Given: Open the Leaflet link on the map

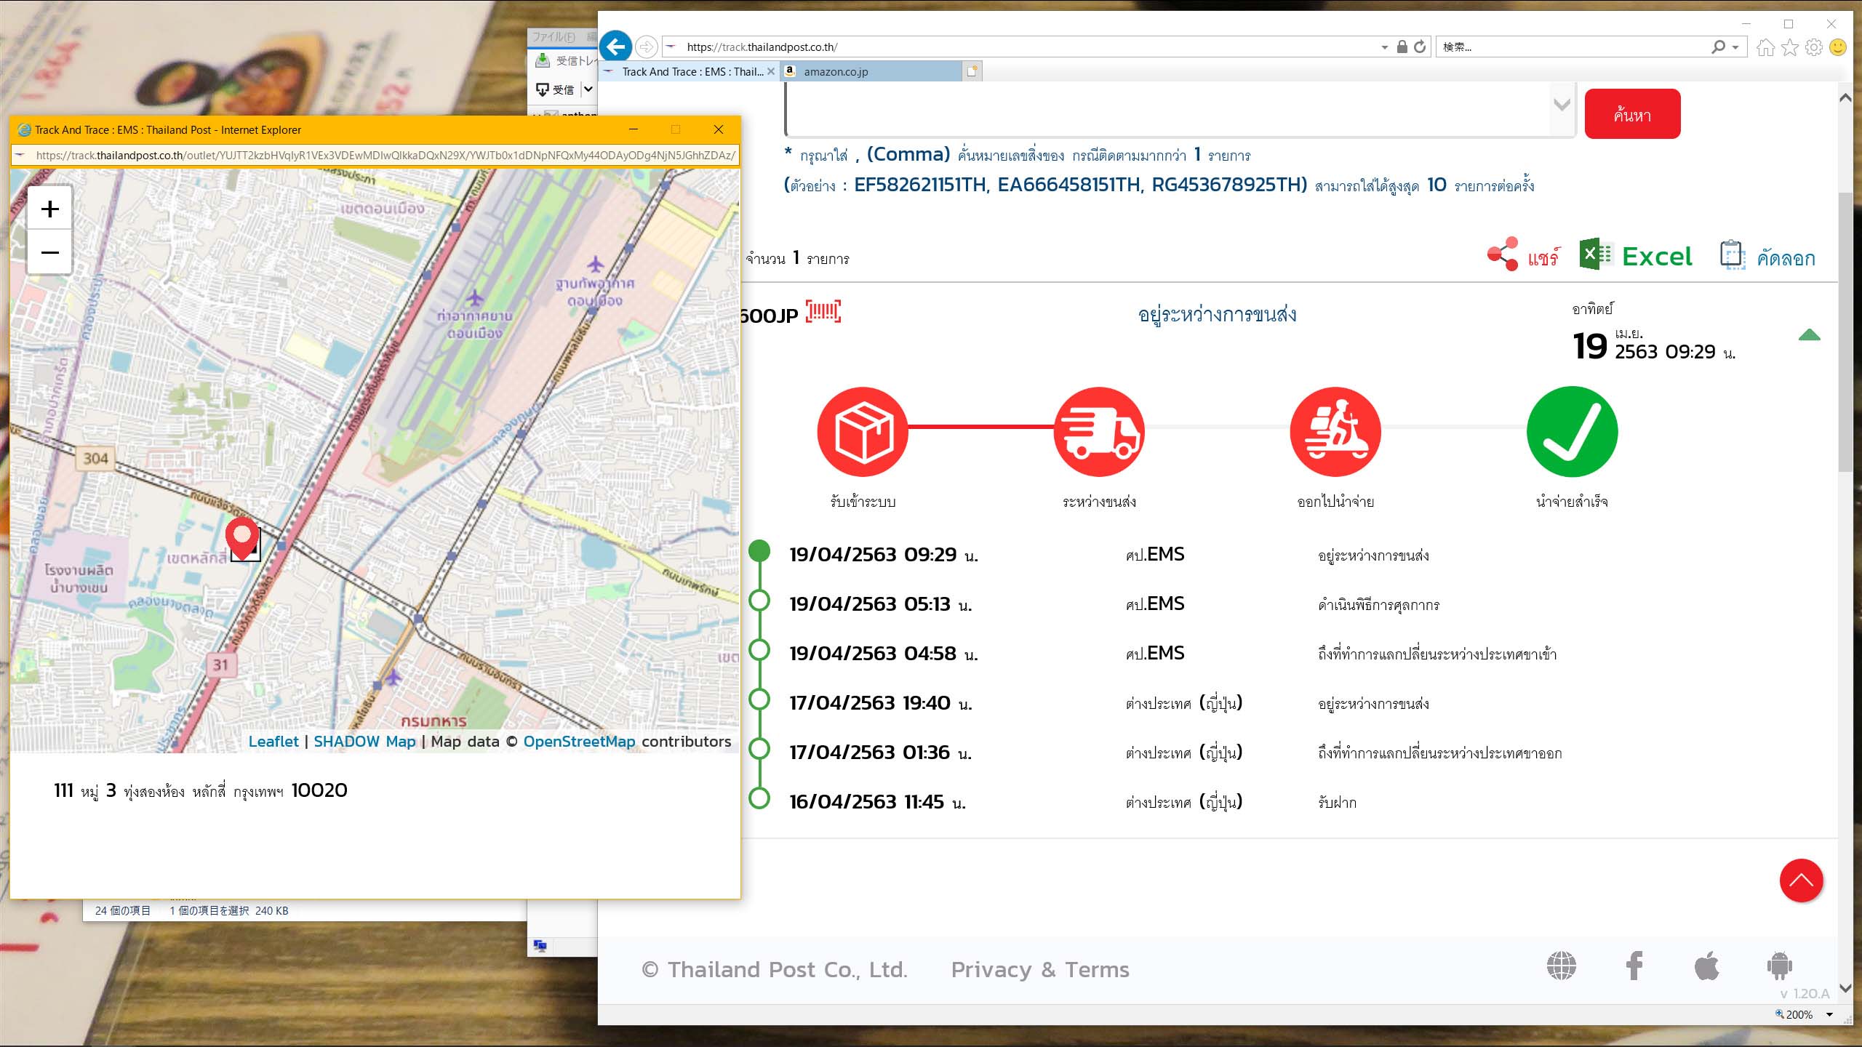Looking at the screenshot, I should pos(273,741).
